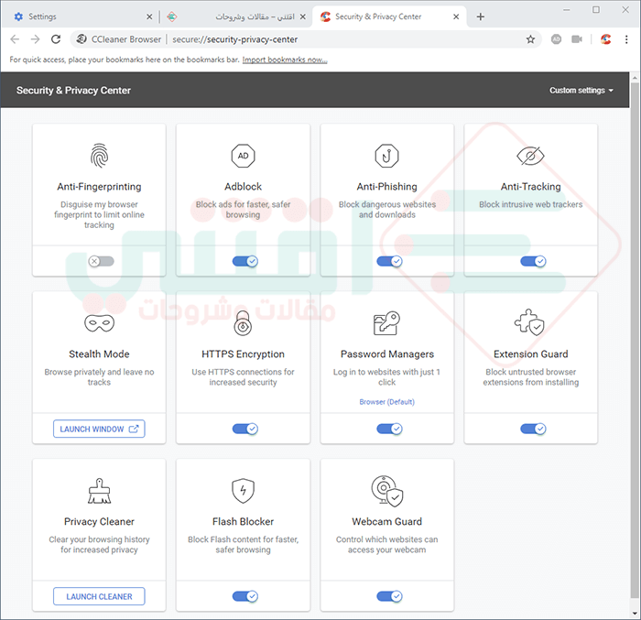The width and height of the screenshot is (641, 620).
Task: Click the Stealth Mode mask icon
Action: (99, 323)
